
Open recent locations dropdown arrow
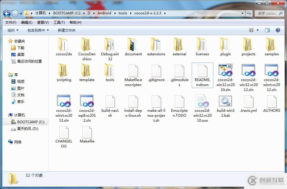21,13
